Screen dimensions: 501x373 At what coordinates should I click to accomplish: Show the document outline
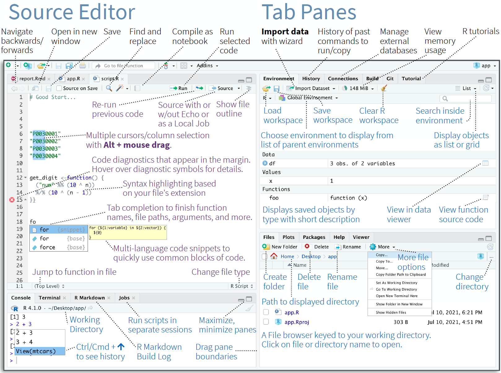249,88
